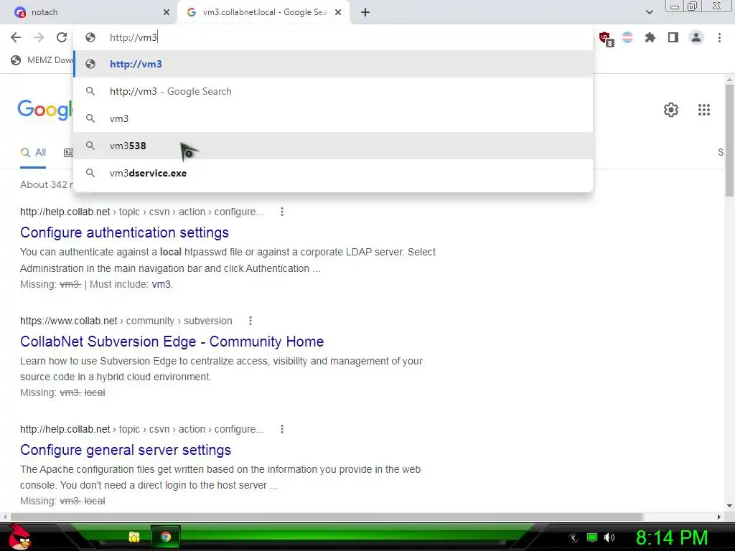The height and width of the screenshot is (551, 735).
Task: Open the Chrome profile avatar
Action: (x=696, y=37)
